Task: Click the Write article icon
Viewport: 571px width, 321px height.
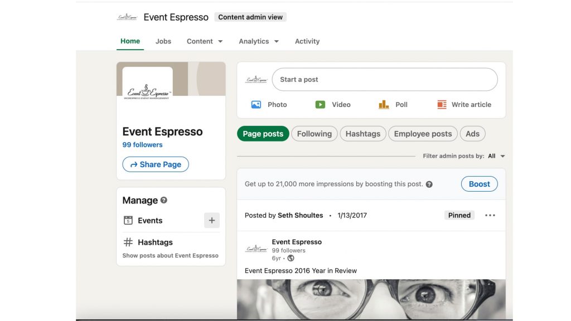Action: point(442,105)
